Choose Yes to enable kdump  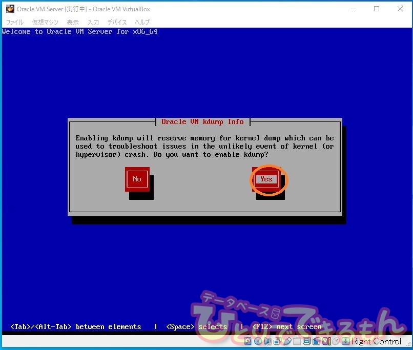266,179
